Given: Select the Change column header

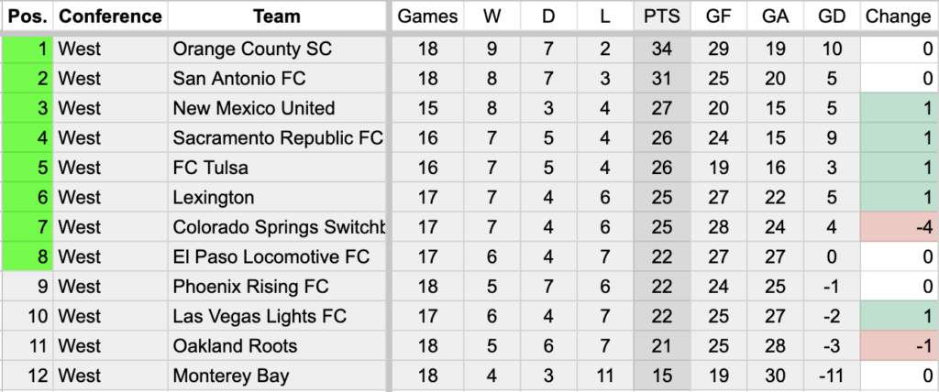Looking at the screenshot, I should [900, 16].
